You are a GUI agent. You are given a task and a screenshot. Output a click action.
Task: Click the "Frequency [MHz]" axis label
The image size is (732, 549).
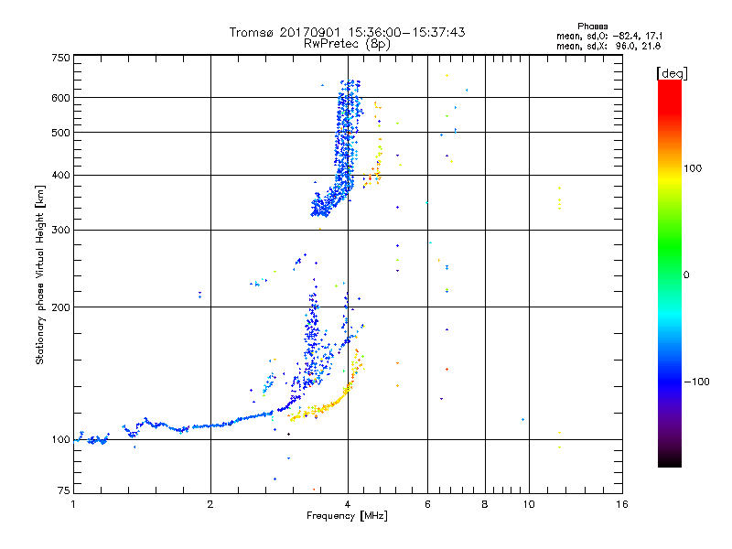tap(347, 516)
